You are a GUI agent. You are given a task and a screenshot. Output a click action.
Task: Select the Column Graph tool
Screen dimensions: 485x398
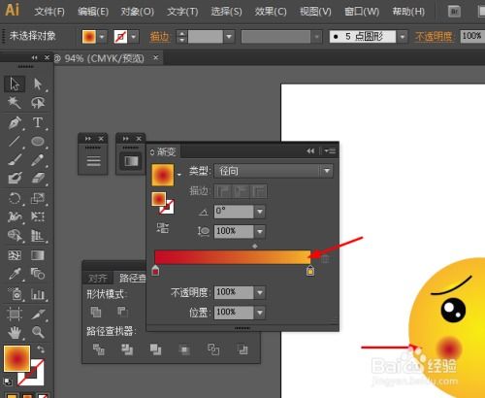[x=38, y=294]
